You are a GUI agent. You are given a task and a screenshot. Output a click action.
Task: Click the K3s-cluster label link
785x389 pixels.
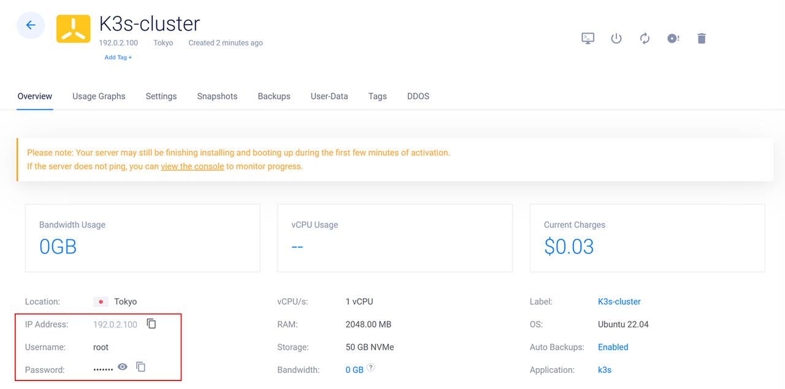click(x=619, y=301)
